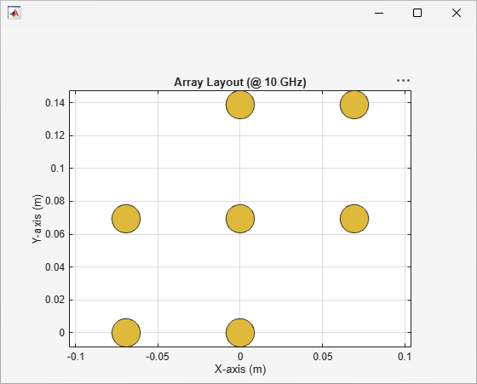Click the 0.05 X-axis tick label

[323, 356]
